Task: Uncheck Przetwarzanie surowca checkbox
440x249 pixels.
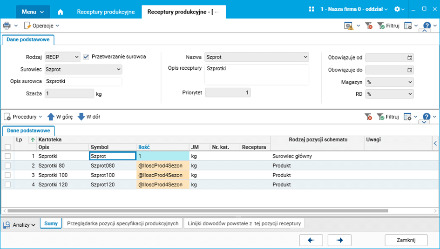Action: point(86,57)
